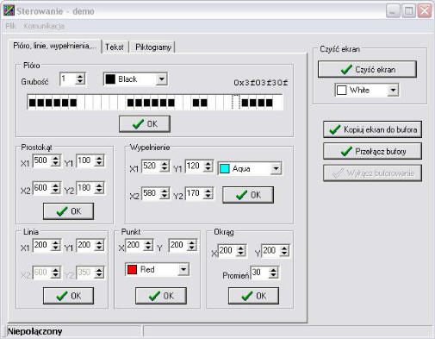Click the Wypełnienie Y1 spinner arrows
435x339 pixels.
(x=208, y=166)
